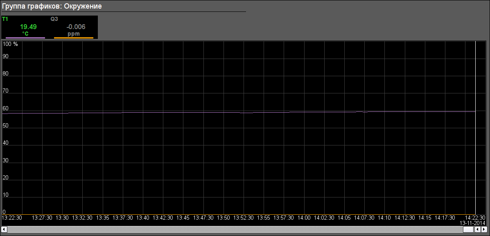
Task: Click the 13:52:30 time label
Action: point(244,218)
